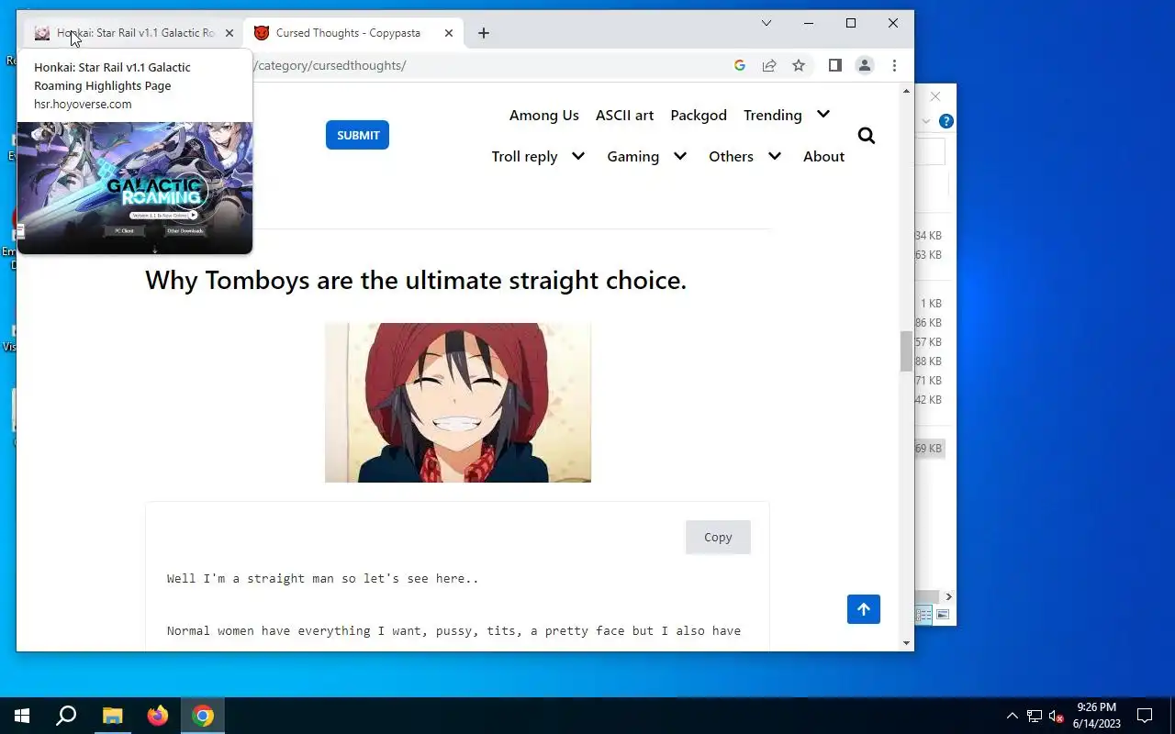Screen dimensions: 1175x734
Task: Open notification center icon
Action: [1145, 716]
